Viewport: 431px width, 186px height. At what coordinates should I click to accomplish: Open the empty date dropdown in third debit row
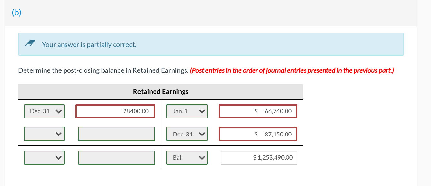tap(44, 157)
